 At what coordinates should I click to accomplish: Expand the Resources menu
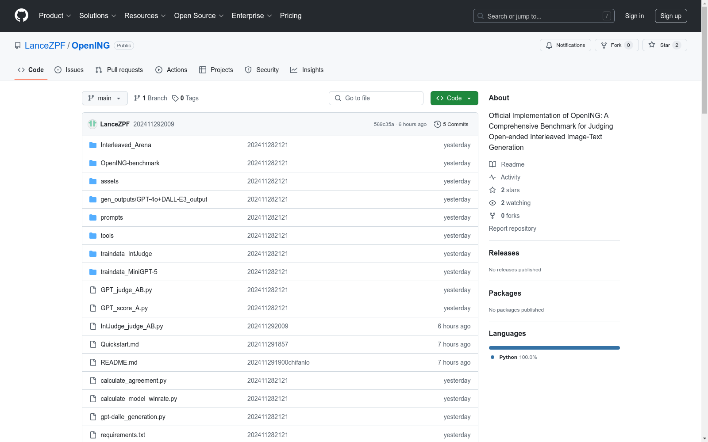coord(145,15)
